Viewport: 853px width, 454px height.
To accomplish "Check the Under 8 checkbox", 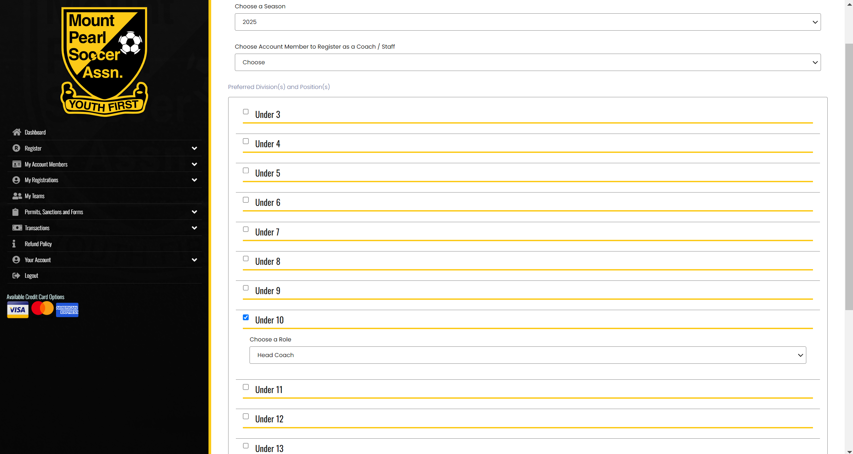I will pyautogui.click(x=246, y=258).
